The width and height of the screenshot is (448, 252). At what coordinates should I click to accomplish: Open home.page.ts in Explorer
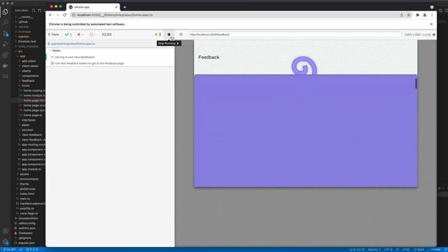[x=33, y=115]
